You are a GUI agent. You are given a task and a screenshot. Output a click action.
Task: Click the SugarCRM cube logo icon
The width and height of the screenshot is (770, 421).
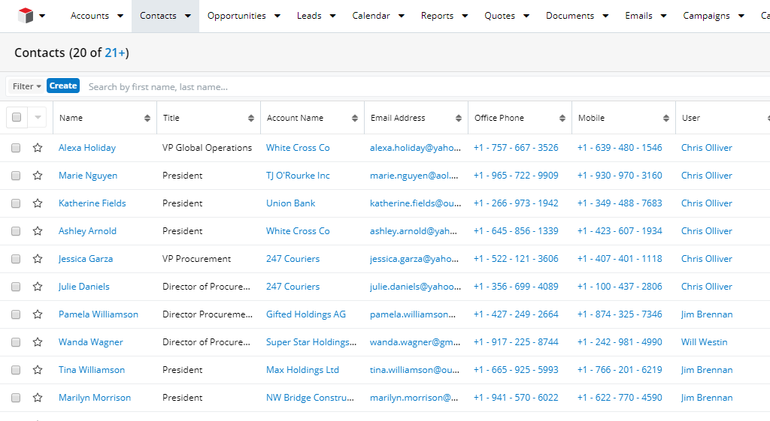click(x=26, y=16)
